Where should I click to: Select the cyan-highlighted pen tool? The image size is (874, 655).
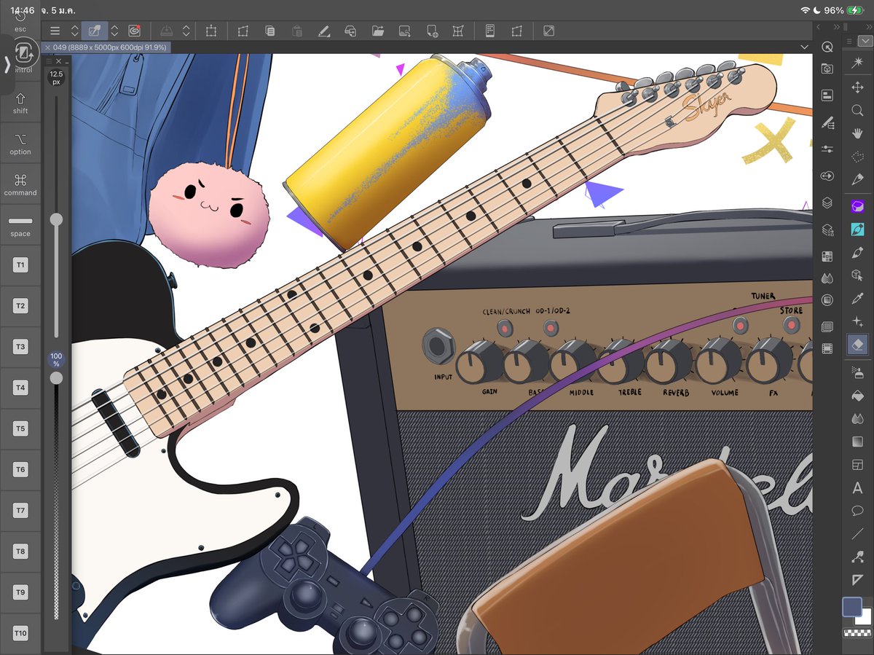click(857, 229)
